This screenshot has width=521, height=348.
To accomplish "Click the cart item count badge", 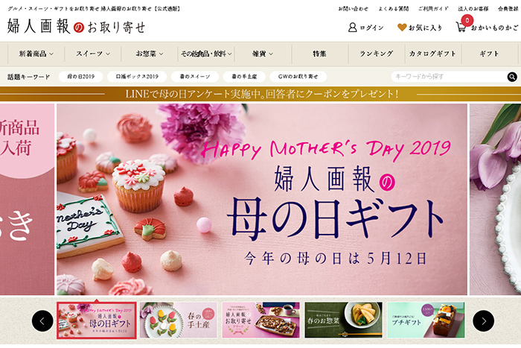I will [467, 20].
